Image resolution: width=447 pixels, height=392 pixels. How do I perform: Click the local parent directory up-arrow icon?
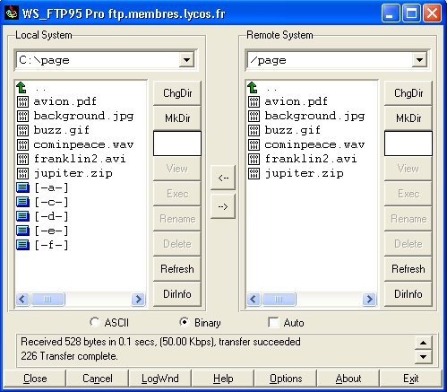(21, 87)
